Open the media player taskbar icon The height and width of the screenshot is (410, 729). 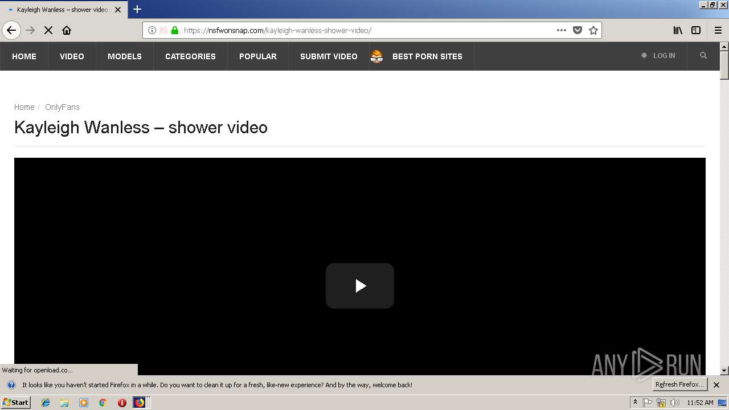84,403
